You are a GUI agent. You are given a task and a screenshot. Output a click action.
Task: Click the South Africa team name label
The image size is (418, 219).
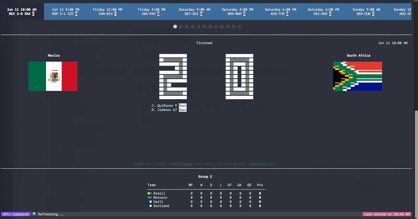358,56
